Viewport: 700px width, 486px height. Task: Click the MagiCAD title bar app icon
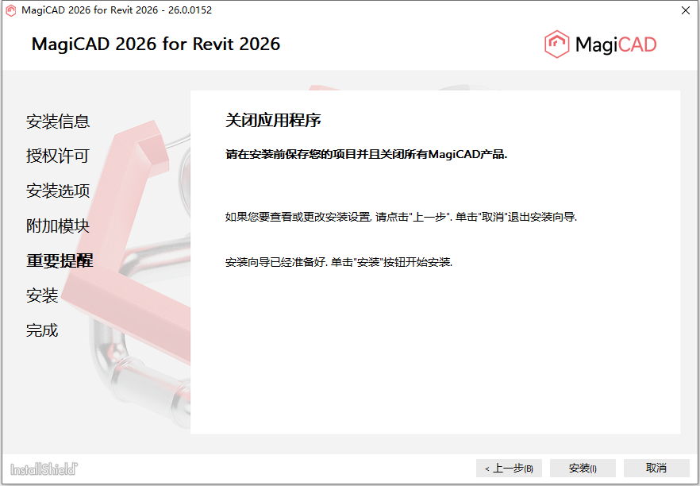11,10
